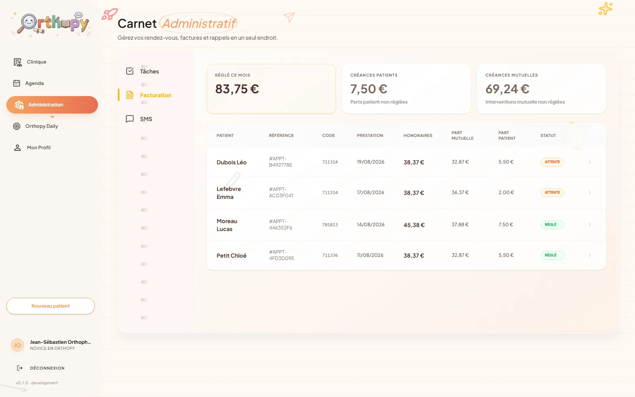Select the Réglé ce mois summary card

pyautogui.click(x=271, y=89)
